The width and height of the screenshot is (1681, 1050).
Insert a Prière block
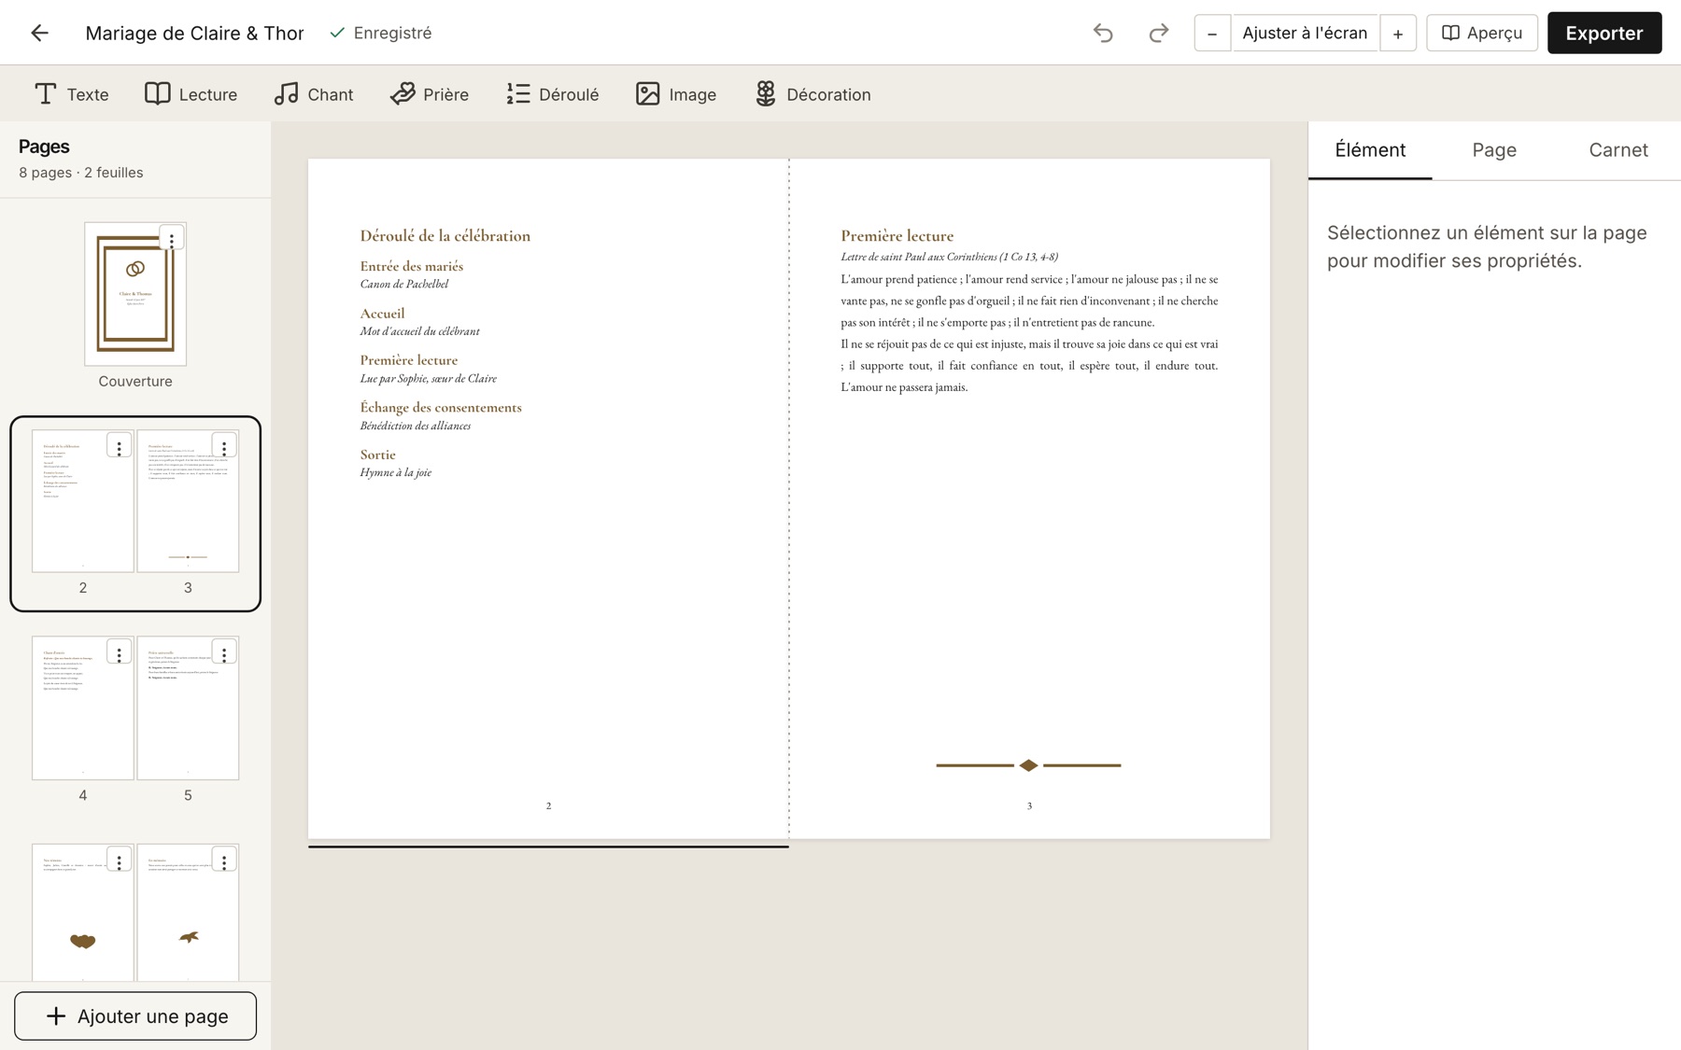[x=429, y=94]
